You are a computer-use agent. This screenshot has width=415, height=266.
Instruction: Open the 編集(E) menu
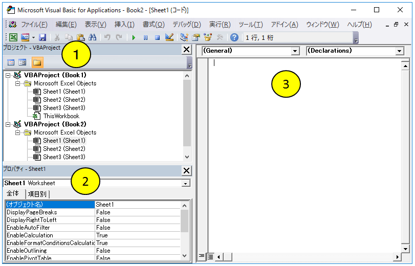click(66, 25)
